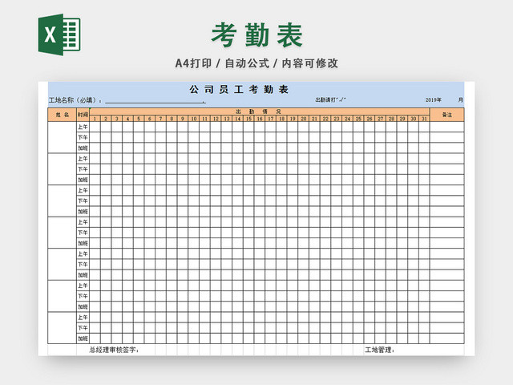The height and width of the screenshot is (385, 513).
Task: Click day column header 9
Action: click(183, 119)
